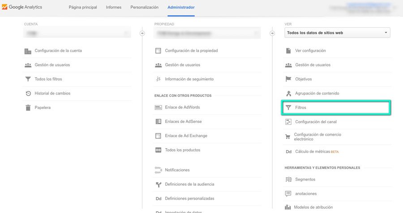This screenshot has height=213, width=403.
Task: Click the Dd icon for Cálculo de métricas
Action: [289, 152]
